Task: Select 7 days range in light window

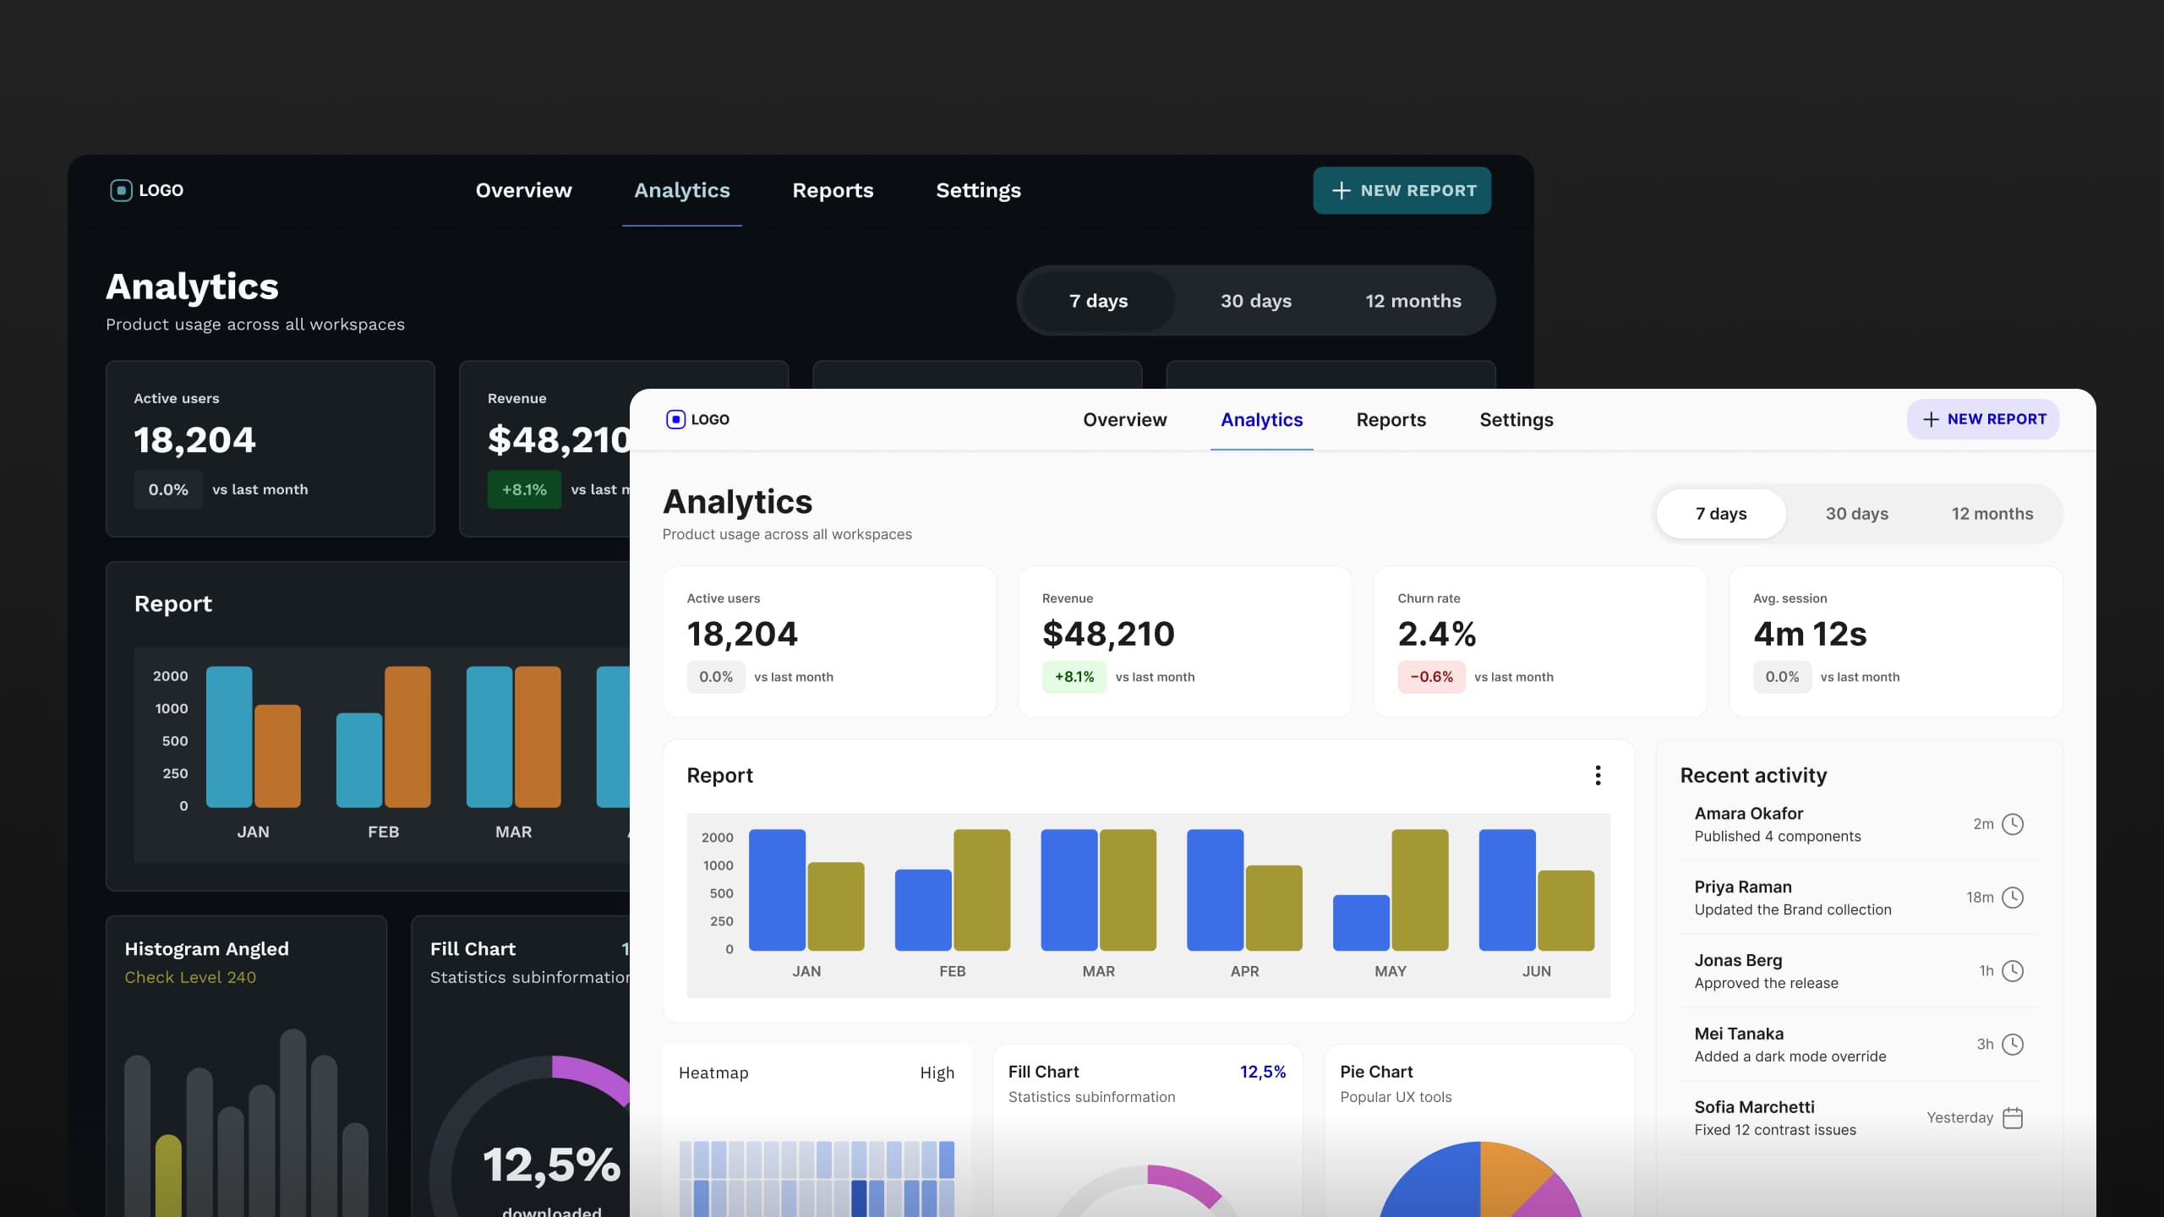Action: tap(1721, 514)
